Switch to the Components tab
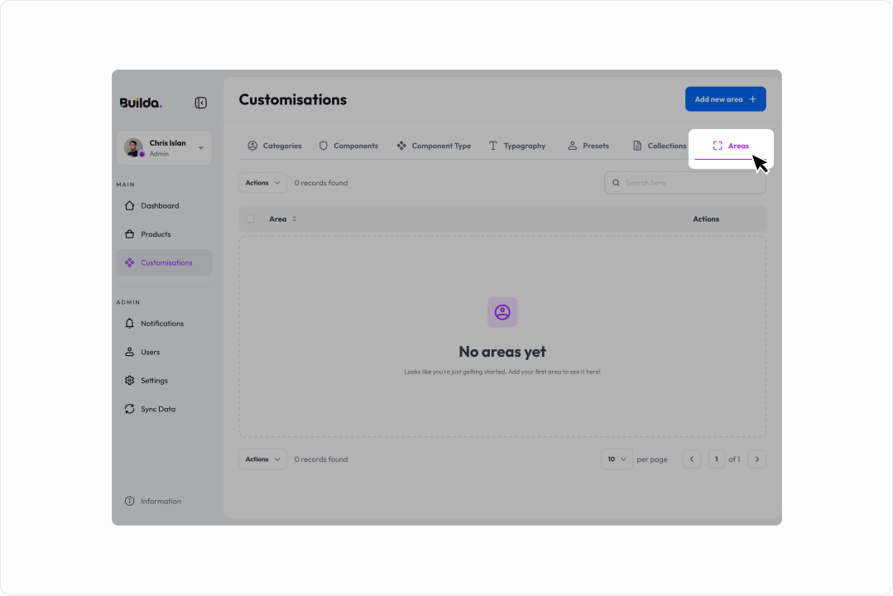The height and width of the screenshot is (596, 893). [x=348, y=146]
